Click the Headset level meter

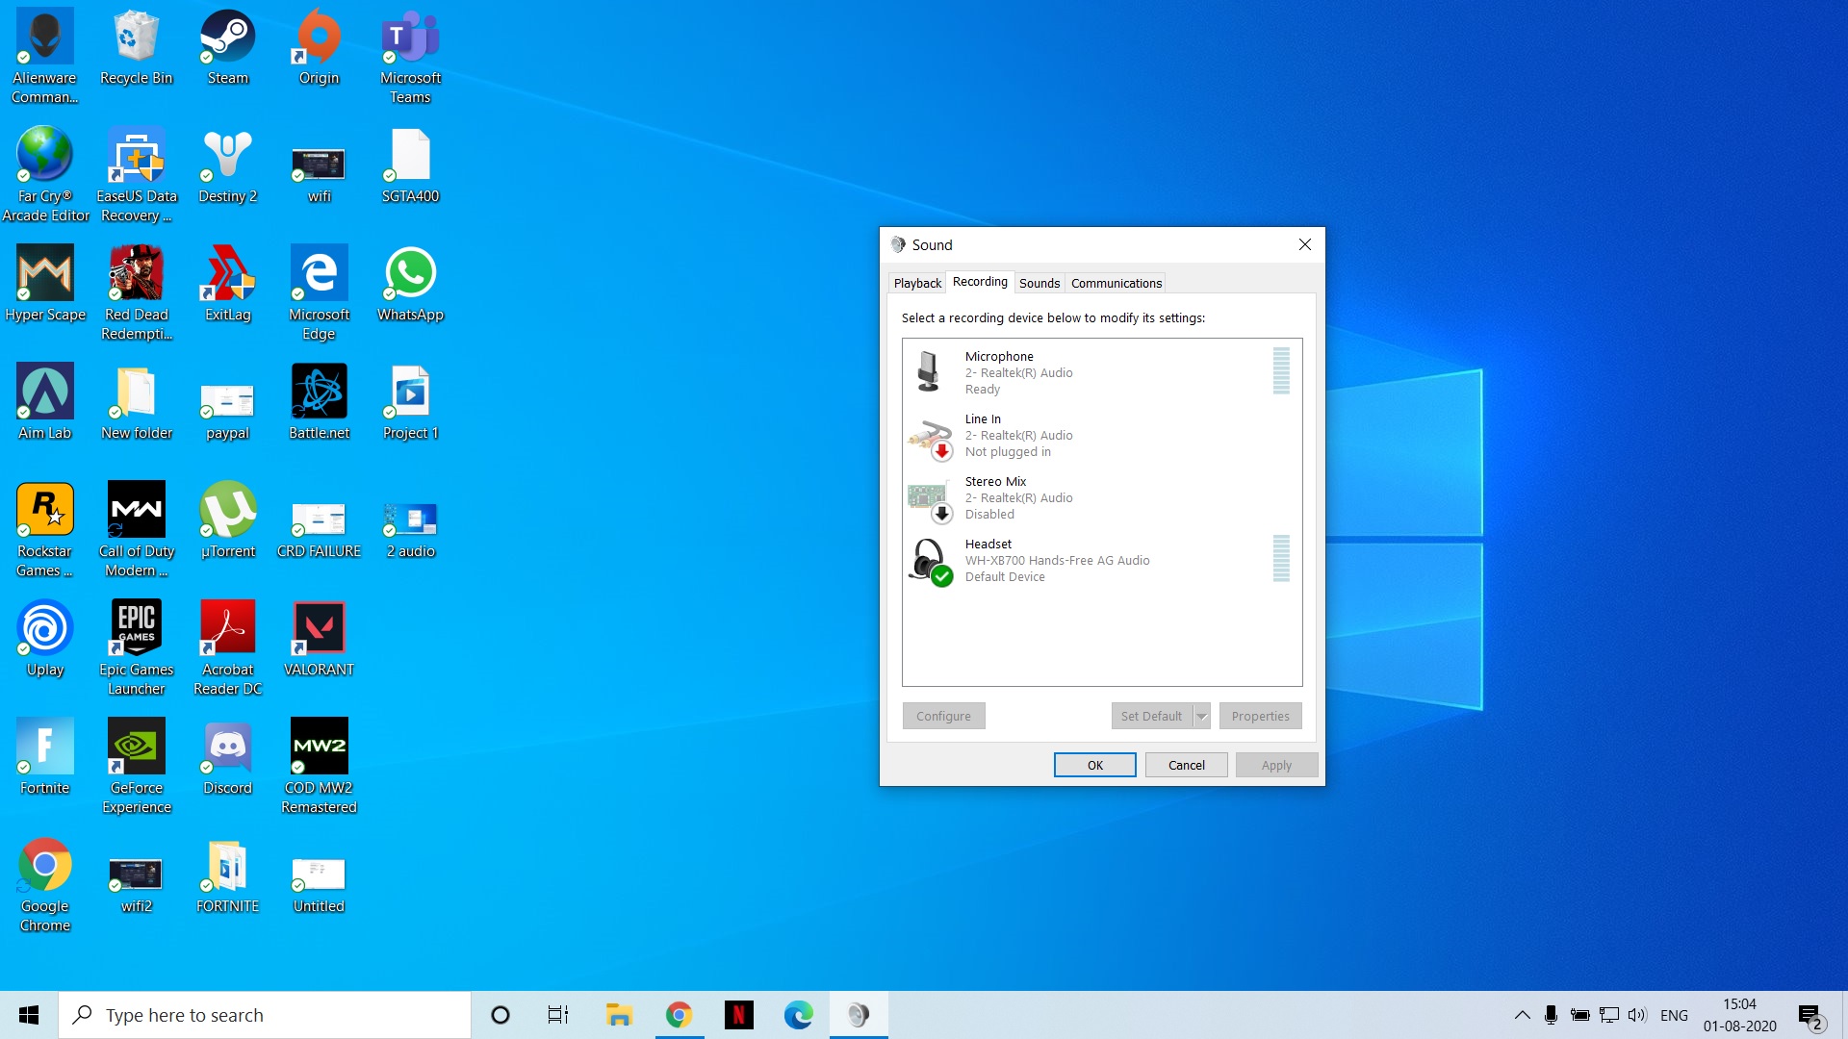tap(1281, 559)
